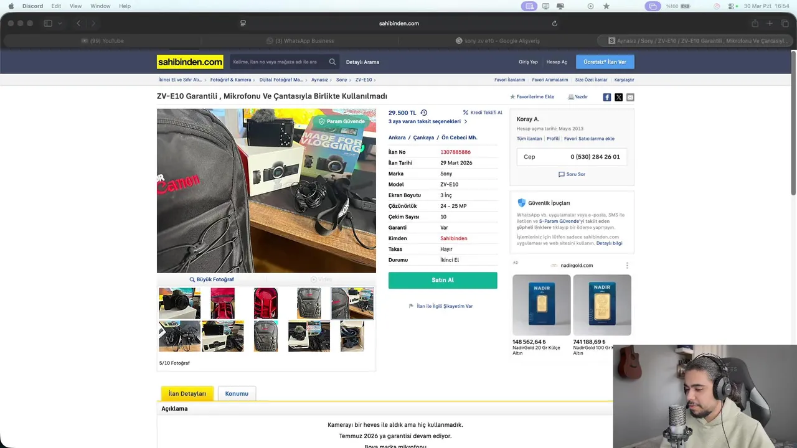Click the Yazdır printer icon
This screenshot has width=797, height=448.
pos(571,97)
